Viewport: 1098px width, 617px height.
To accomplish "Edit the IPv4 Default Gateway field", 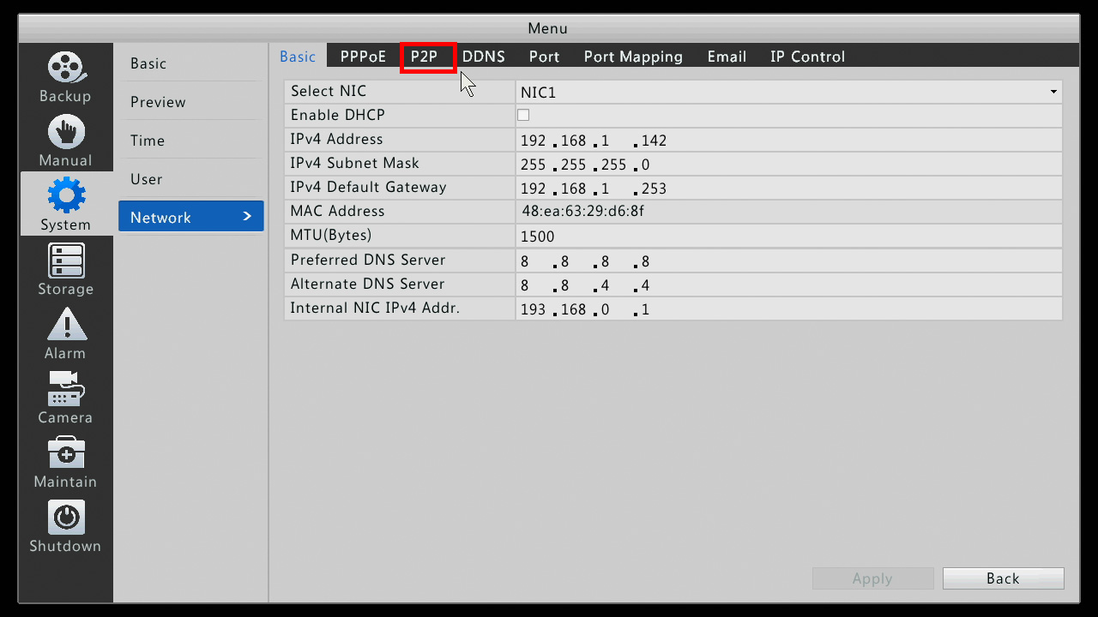I will tap(789, 188).
